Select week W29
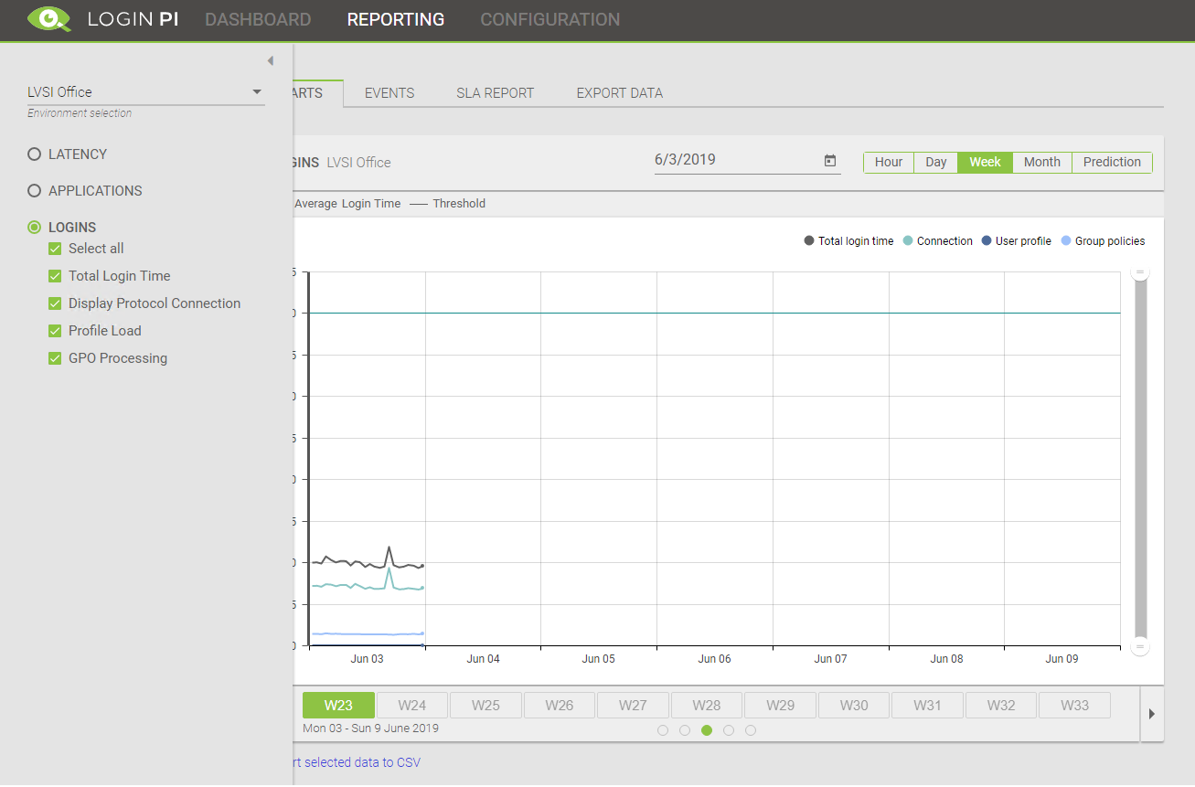Screen dimensions: 1195x787 (780, 706)
